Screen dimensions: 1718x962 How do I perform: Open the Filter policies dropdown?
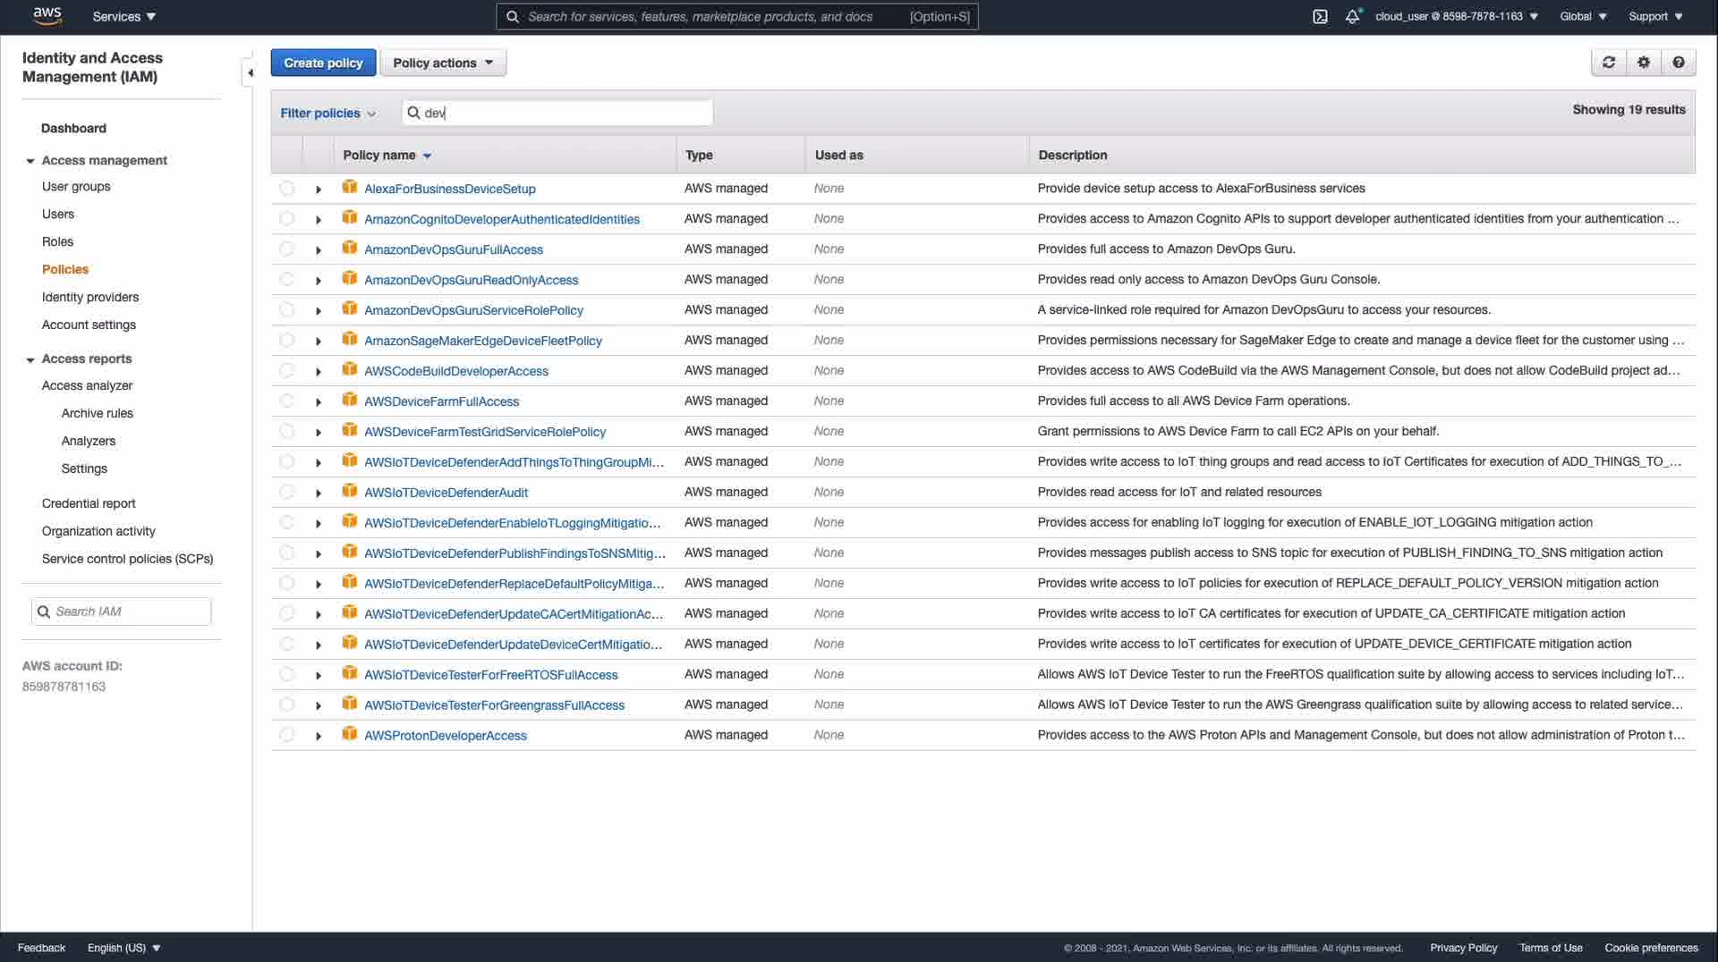coord(327,113)
